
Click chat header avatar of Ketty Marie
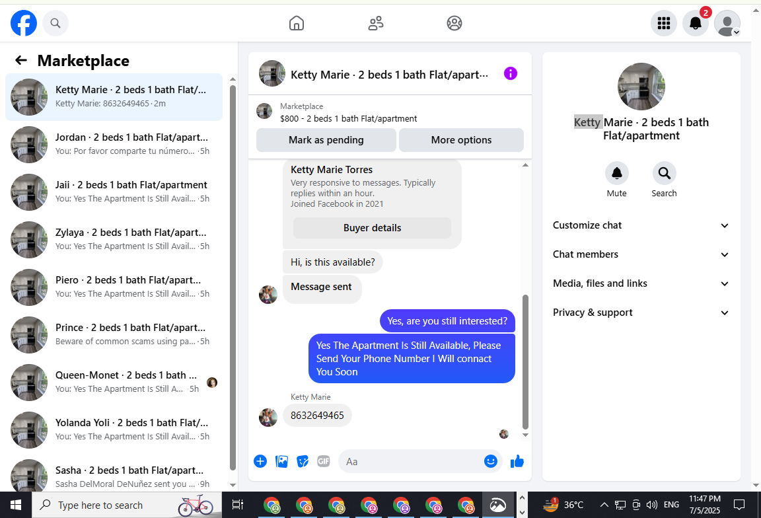pos(272,73)
